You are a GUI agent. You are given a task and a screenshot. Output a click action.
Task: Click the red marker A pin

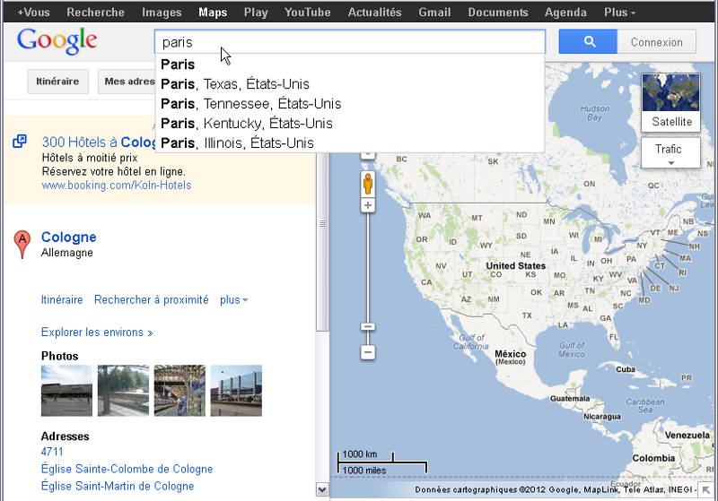[x=22, y=244]
